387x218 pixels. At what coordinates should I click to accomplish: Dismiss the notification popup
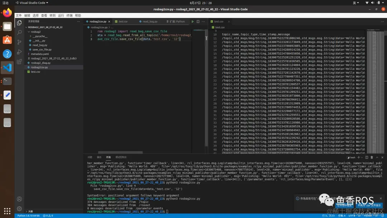381,198
